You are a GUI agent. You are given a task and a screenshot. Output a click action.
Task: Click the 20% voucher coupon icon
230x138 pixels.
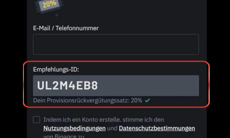pyautogui.click(x=49, y=6)
